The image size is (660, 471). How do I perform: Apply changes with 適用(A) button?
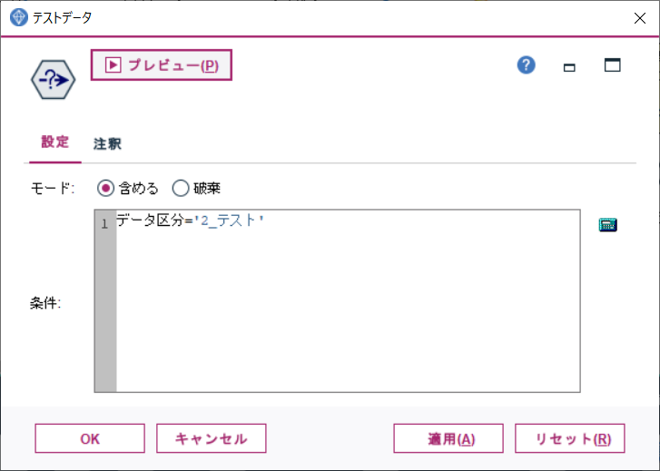coord(448,438)
